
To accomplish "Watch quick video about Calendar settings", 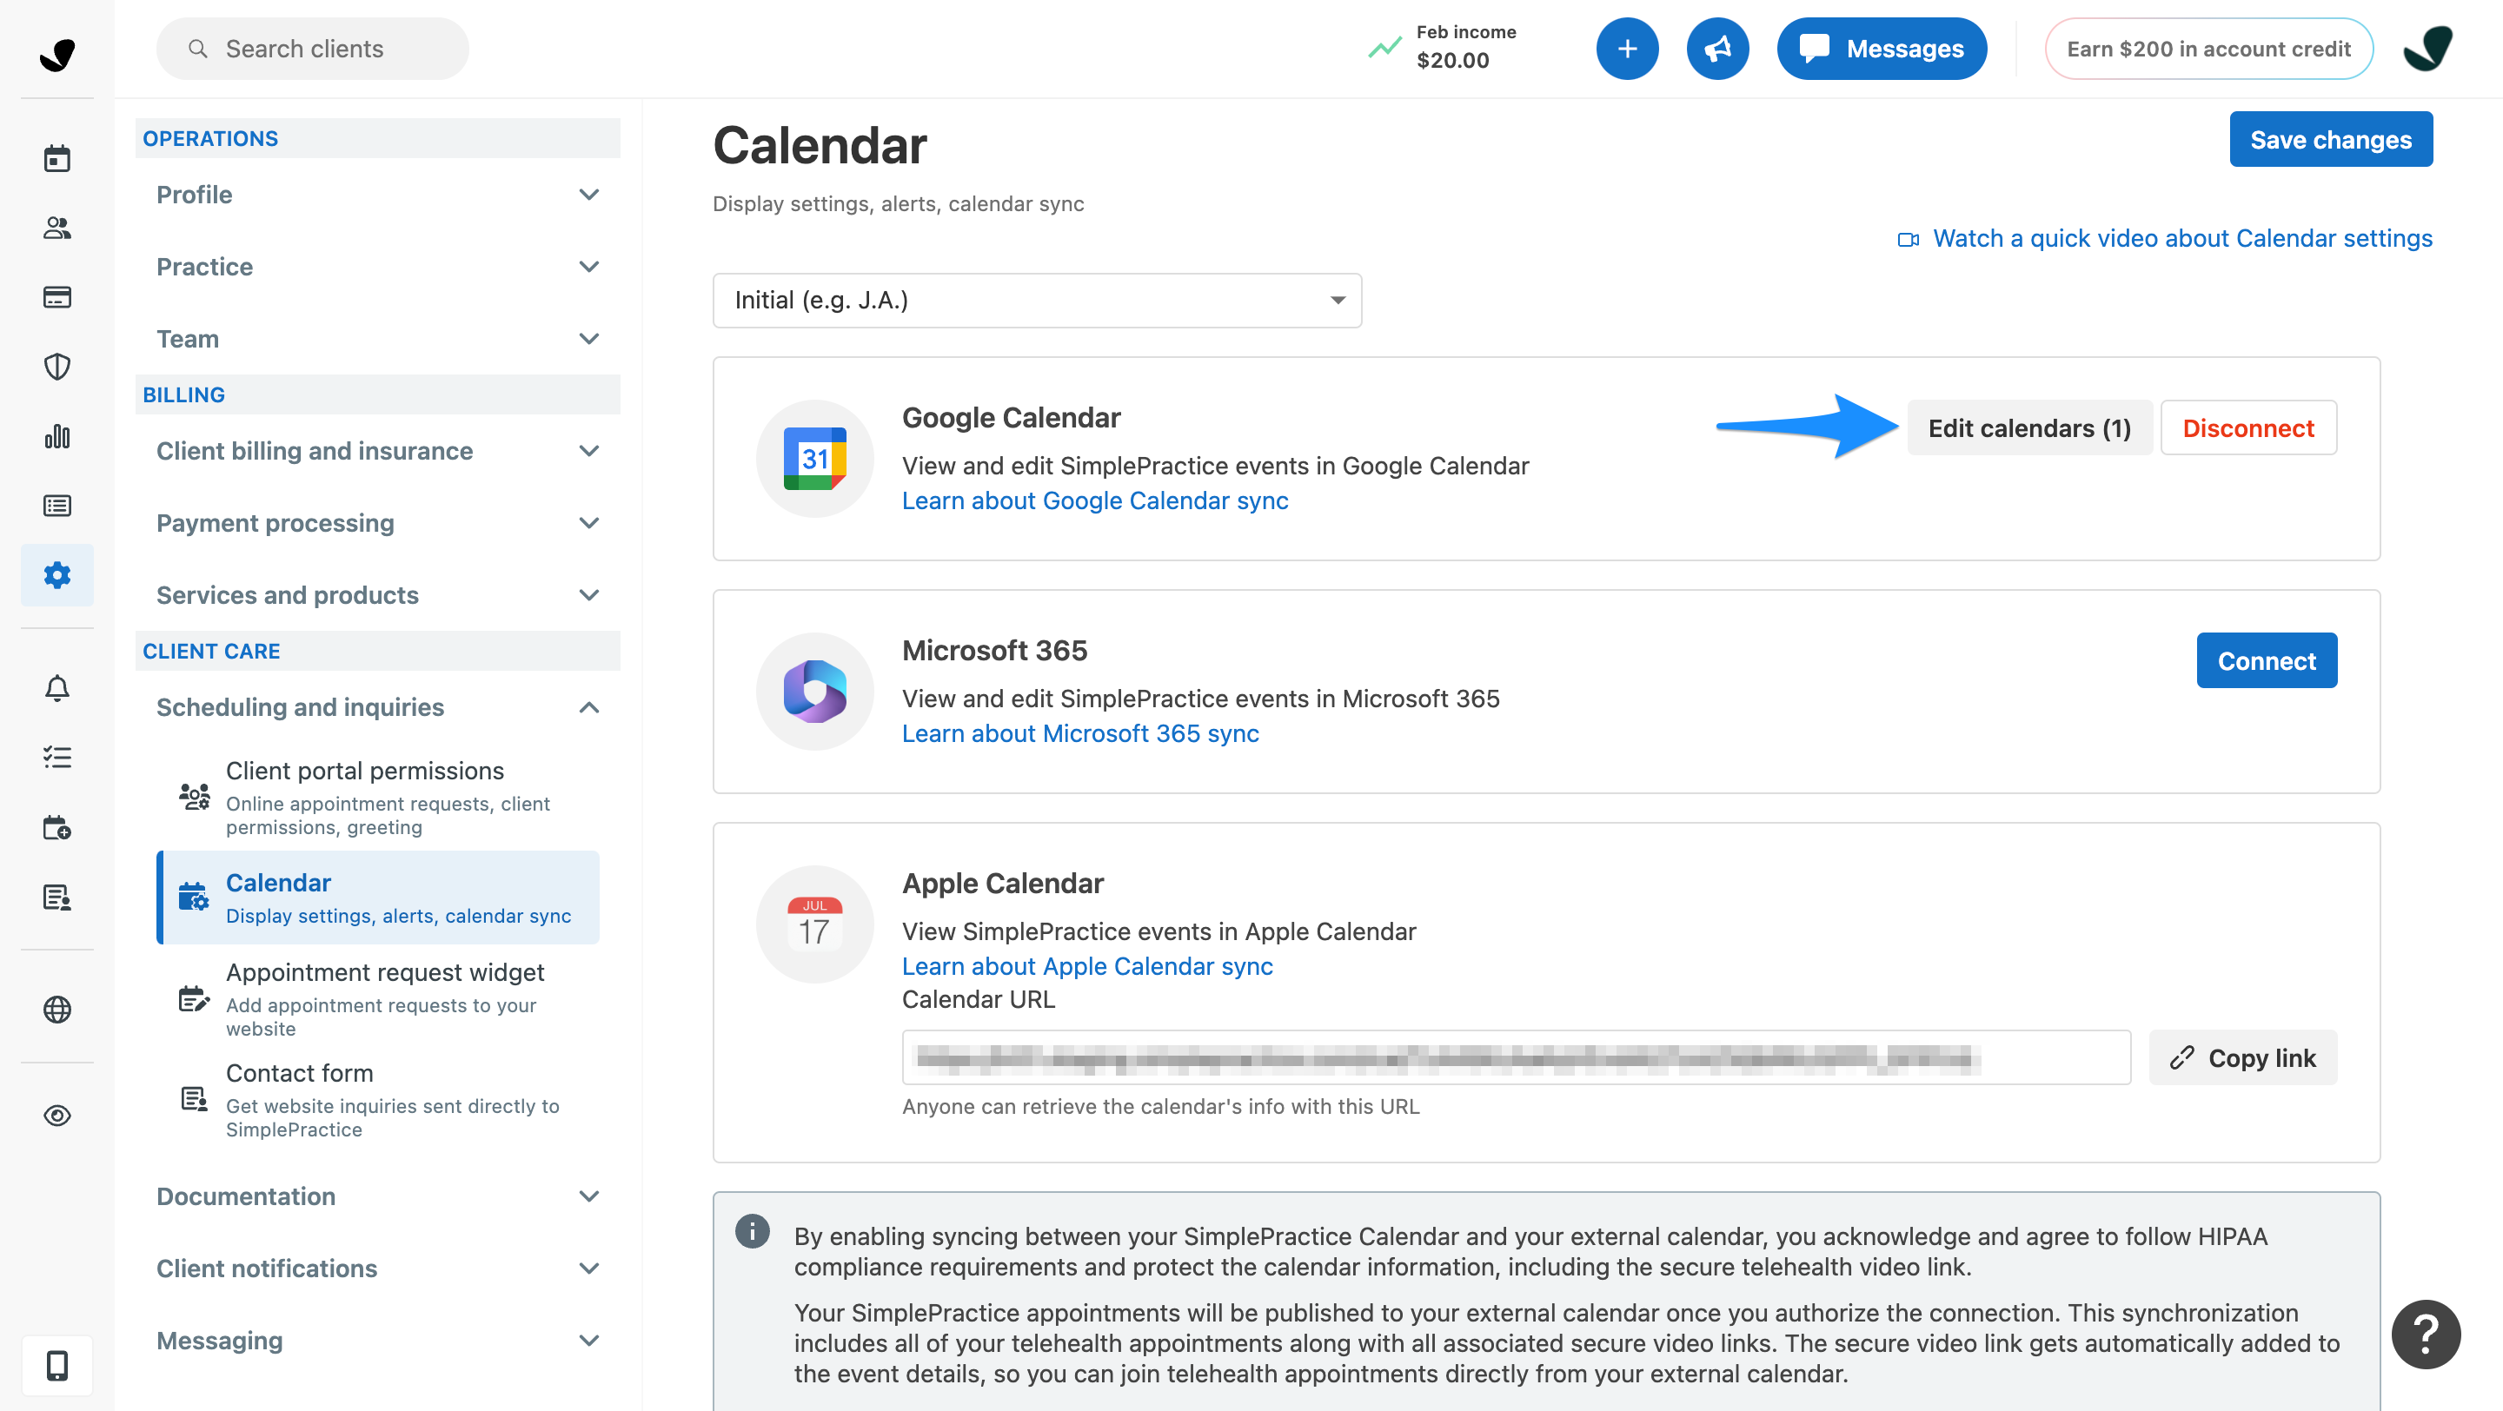I will 2165,238.
